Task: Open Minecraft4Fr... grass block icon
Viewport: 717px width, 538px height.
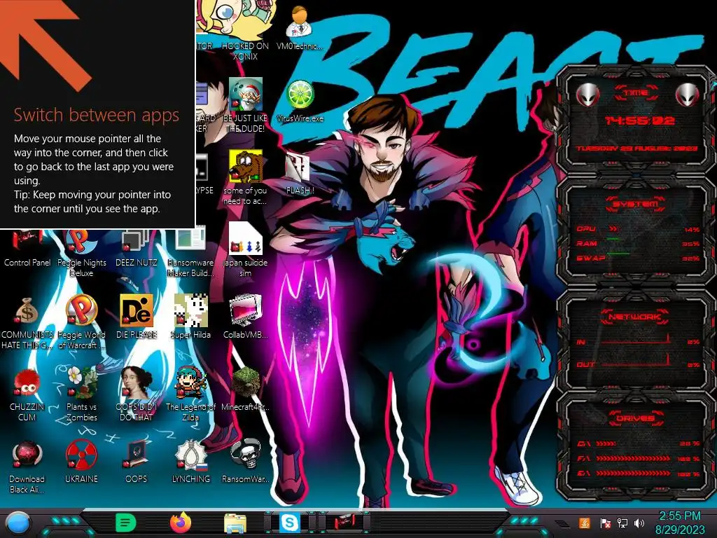Action: [246, 389]
